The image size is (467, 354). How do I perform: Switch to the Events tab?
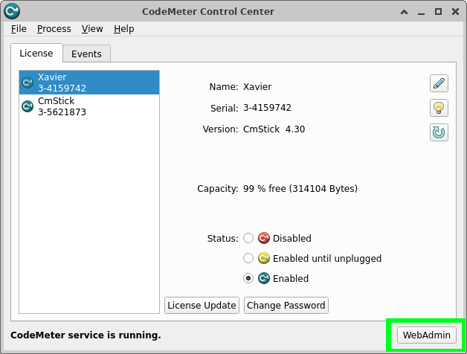[86, 54]
